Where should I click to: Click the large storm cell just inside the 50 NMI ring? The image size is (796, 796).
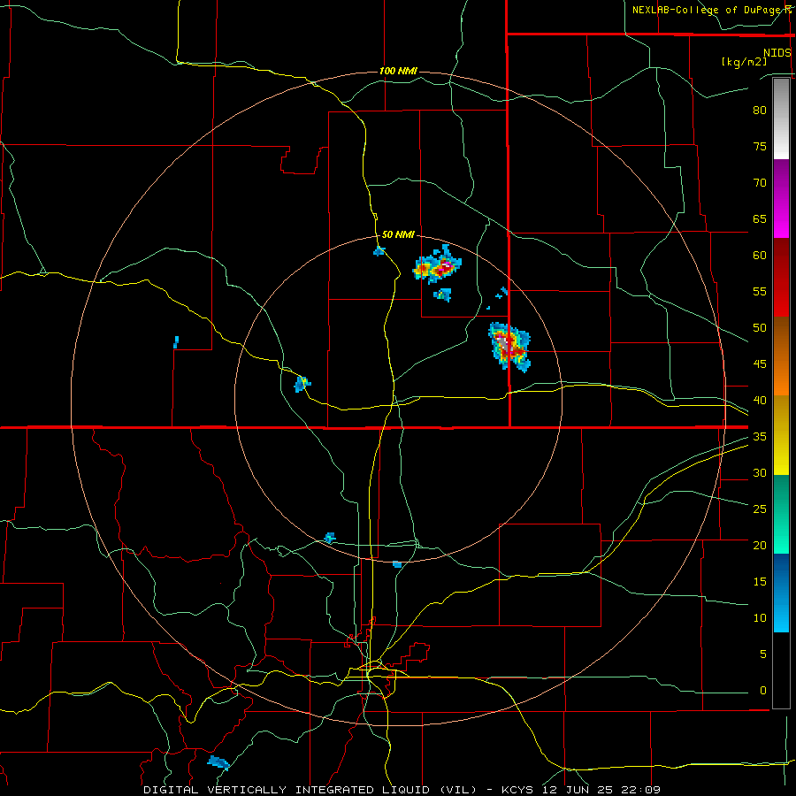438,265
